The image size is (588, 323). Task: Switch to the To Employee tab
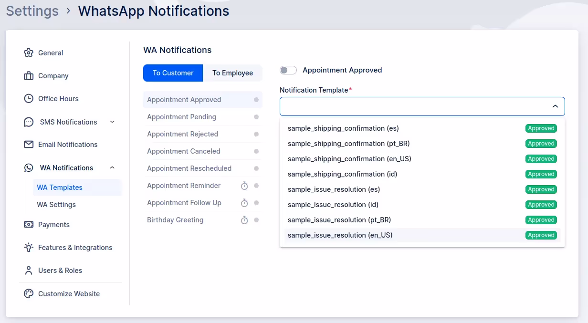point(232,73)
